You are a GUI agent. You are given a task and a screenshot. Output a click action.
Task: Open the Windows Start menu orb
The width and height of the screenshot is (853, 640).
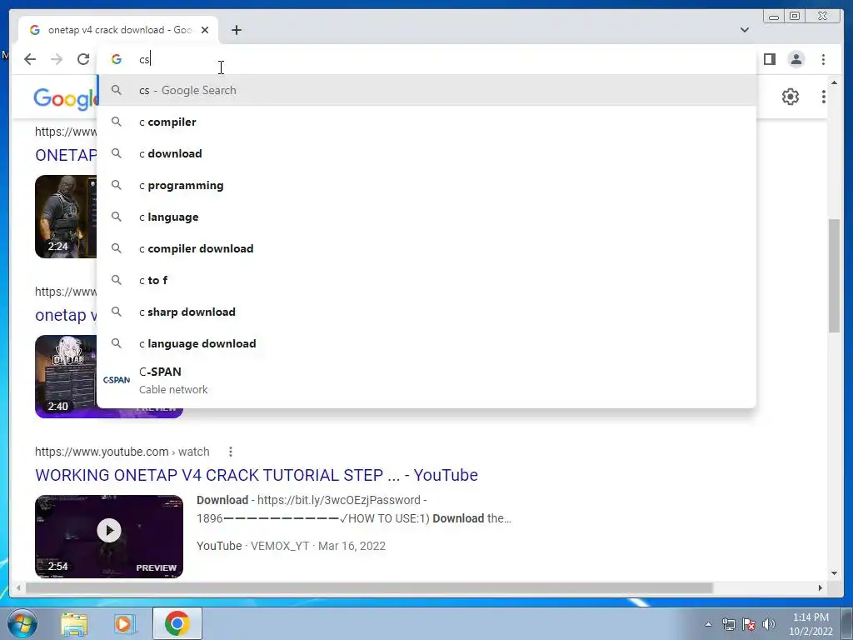[22, 623]
